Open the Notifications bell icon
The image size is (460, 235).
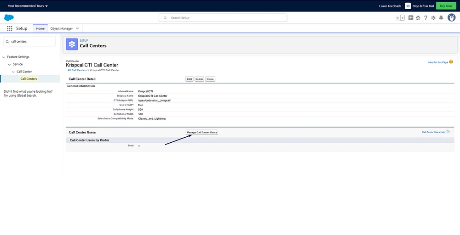(x=441, y=18)
